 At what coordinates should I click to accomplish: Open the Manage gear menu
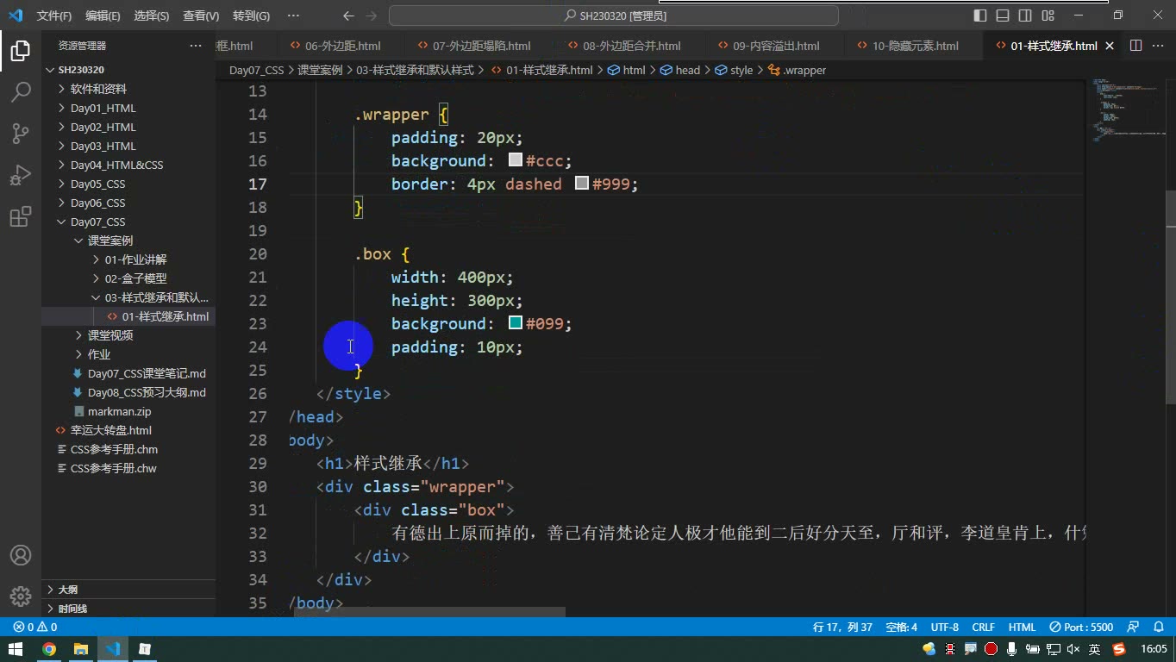[21, 596]
